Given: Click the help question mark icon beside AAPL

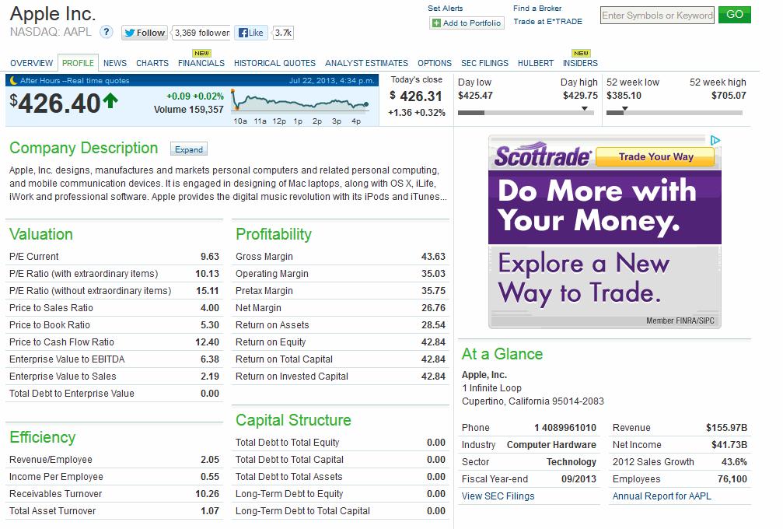Looking at the screenshot, I should click(106, 32).
